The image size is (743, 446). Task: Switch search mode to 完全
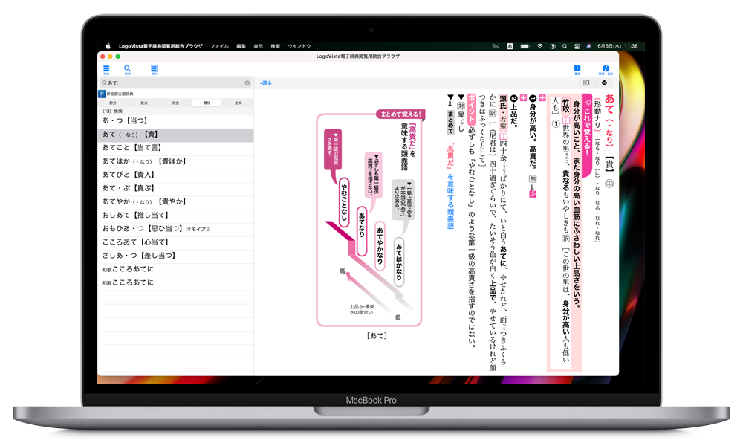coord(175,103)
